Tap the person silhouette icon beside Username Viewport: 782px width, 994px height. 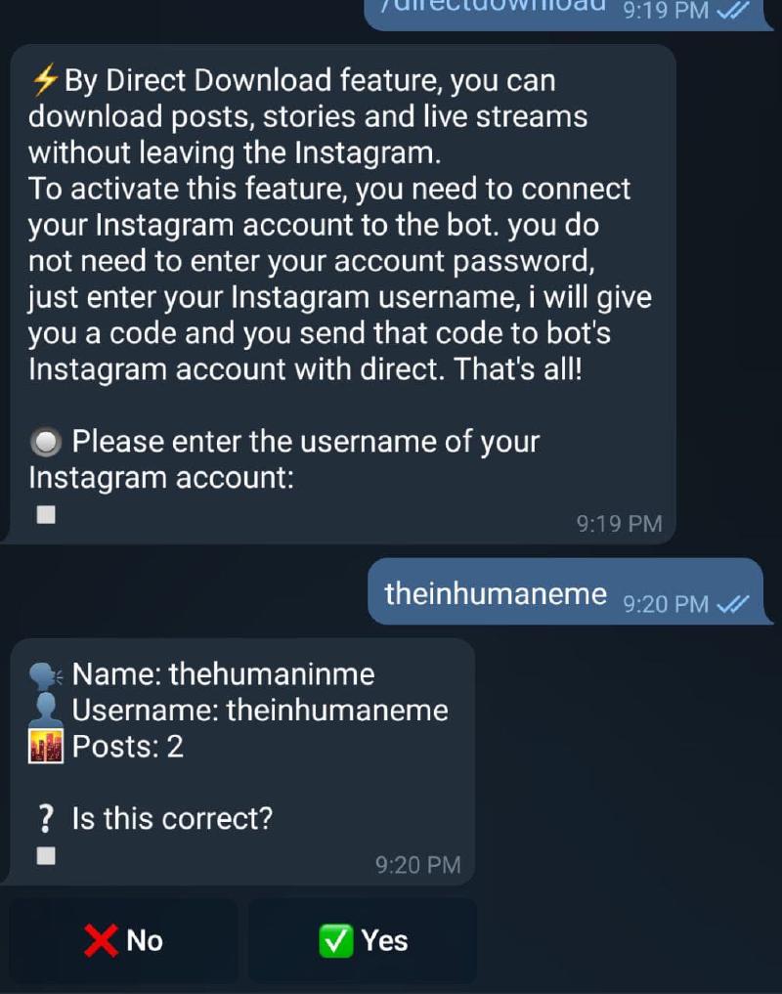pyautogui.click(x=46, y=710)
